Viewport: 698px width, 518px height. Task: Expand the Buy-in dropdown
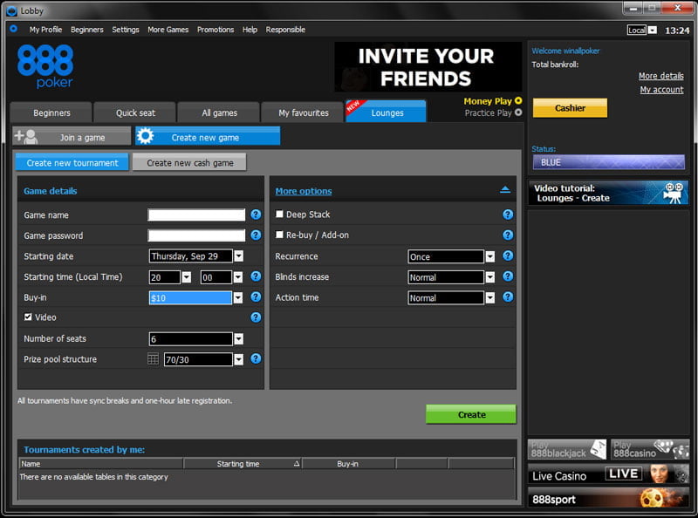pyautogui.click(x=238, y=297)
